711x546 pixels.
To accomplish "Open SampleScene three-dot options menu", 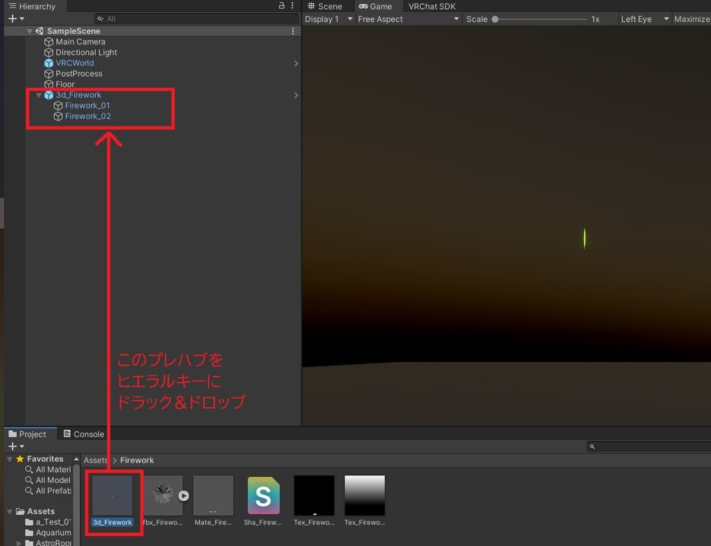I will tap(293, 31).
